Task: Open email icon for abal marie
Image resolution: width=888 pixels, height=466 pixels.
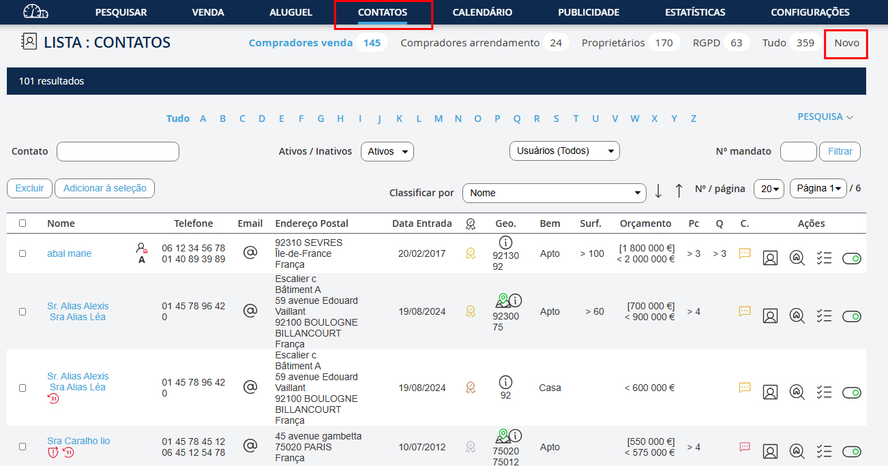Action: pyautogui.click(x=250, y=253)
